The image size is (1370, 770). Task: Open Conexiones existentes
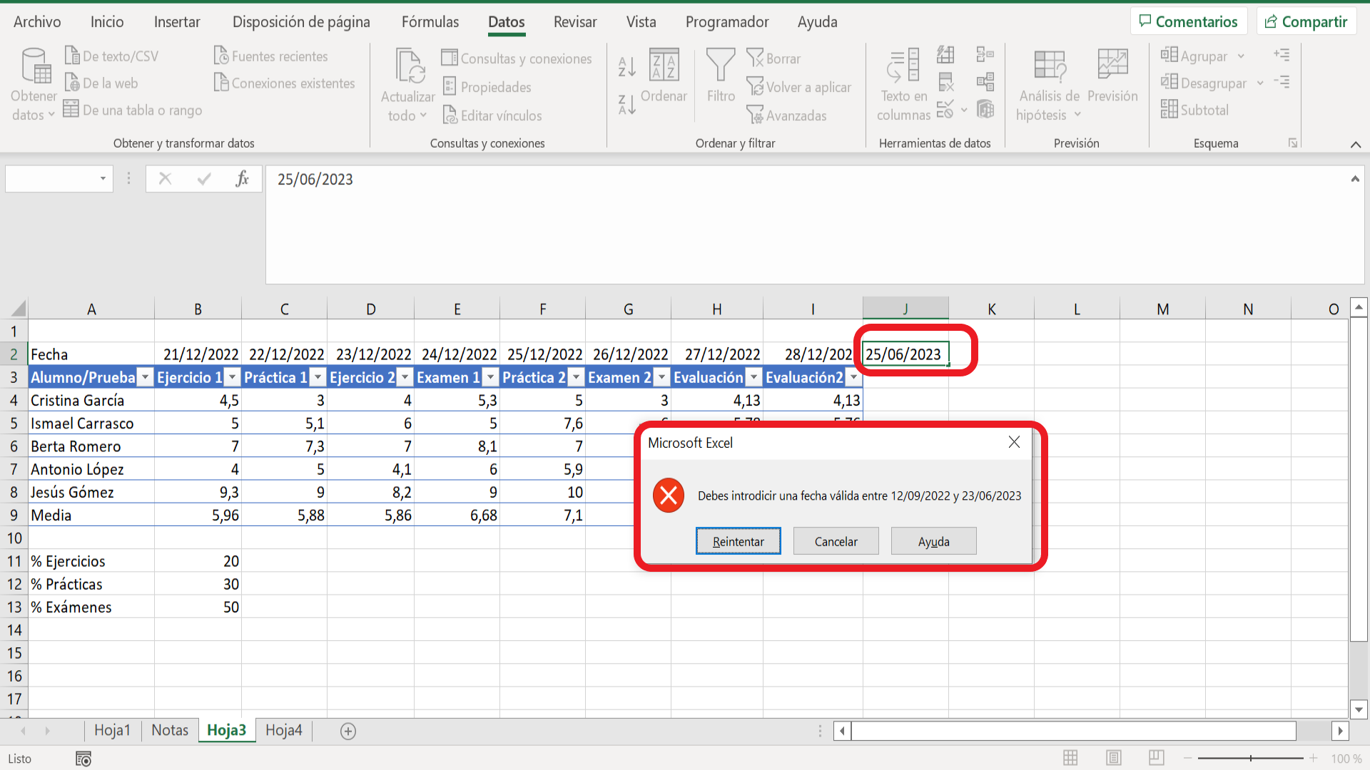285,83
